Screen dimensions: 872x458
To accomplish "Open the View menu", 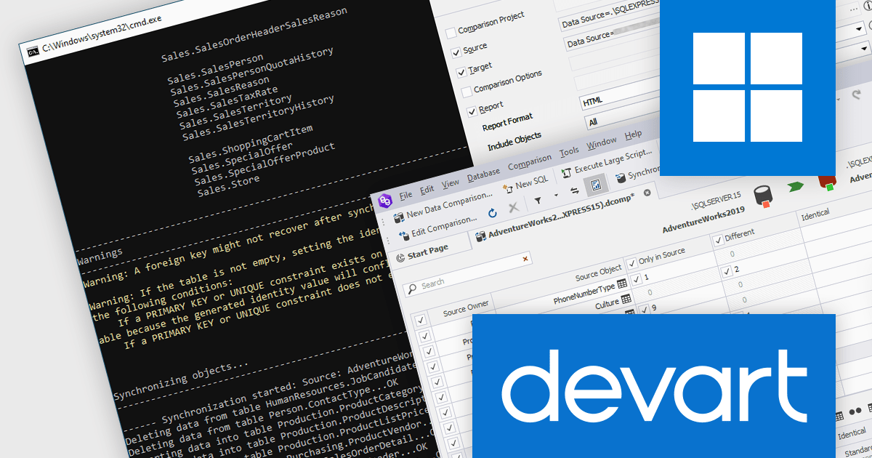I will tap(451, 183).
